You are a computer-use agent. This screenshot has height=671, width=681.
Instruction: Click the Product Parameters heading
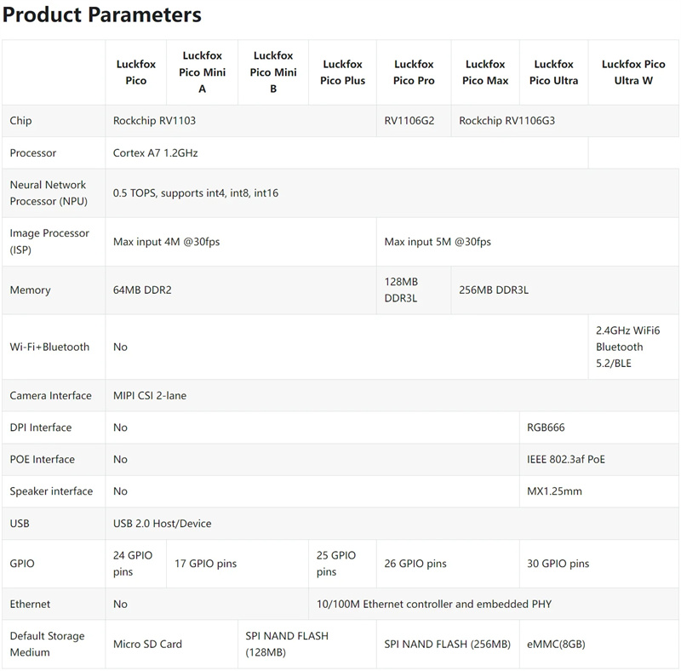pos(102,14)
